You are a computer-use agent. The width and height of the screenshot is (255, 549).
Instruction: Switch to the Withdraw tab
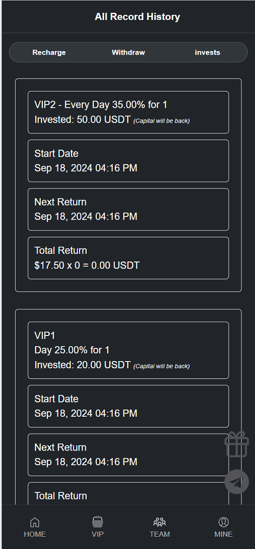click(129, 53)
